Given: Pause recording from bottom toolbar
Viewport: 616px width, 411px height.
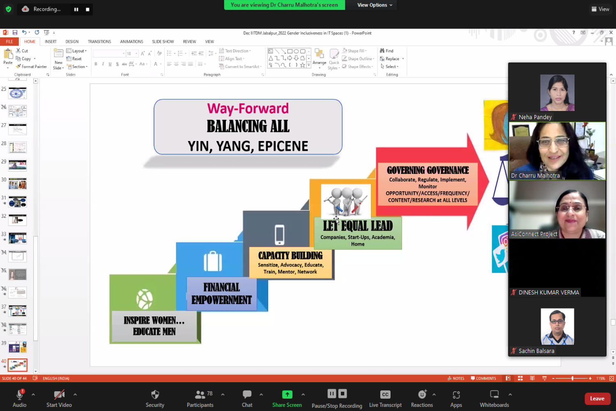Looking at the screenshot, I should pos(332,394).
